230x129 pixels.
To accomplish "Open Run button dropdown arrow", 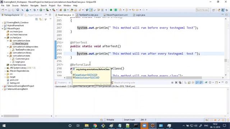I will [x=44, y=10].
